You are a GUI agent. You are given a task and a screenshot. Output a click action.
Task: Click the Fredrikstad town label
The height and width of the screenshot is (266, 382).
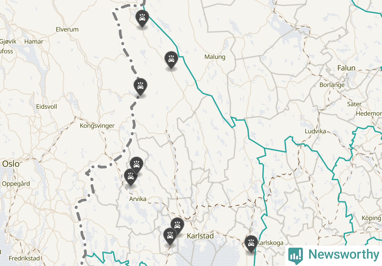click(x=24, y=258)
